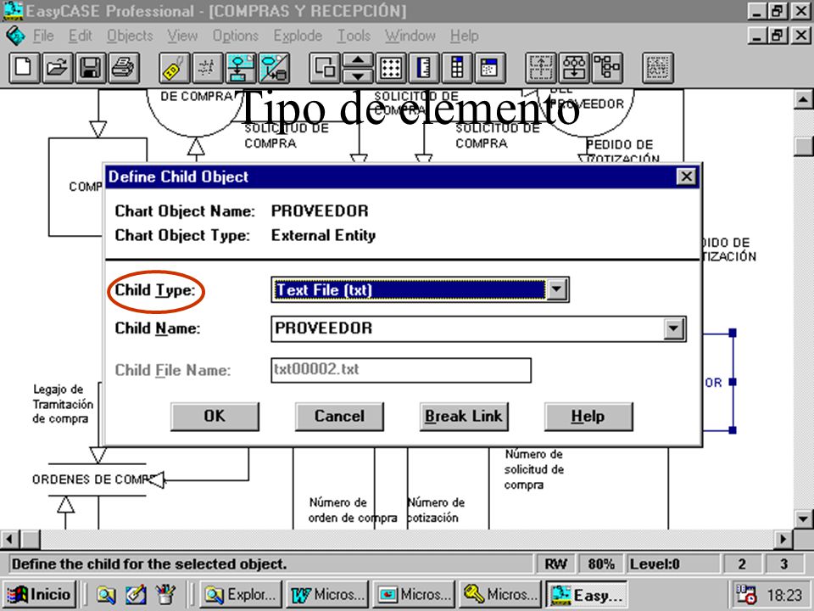Expand the Child Type dropdown arrow
The width and height of the screenshot is (814, 611).
tap(556, 289)
